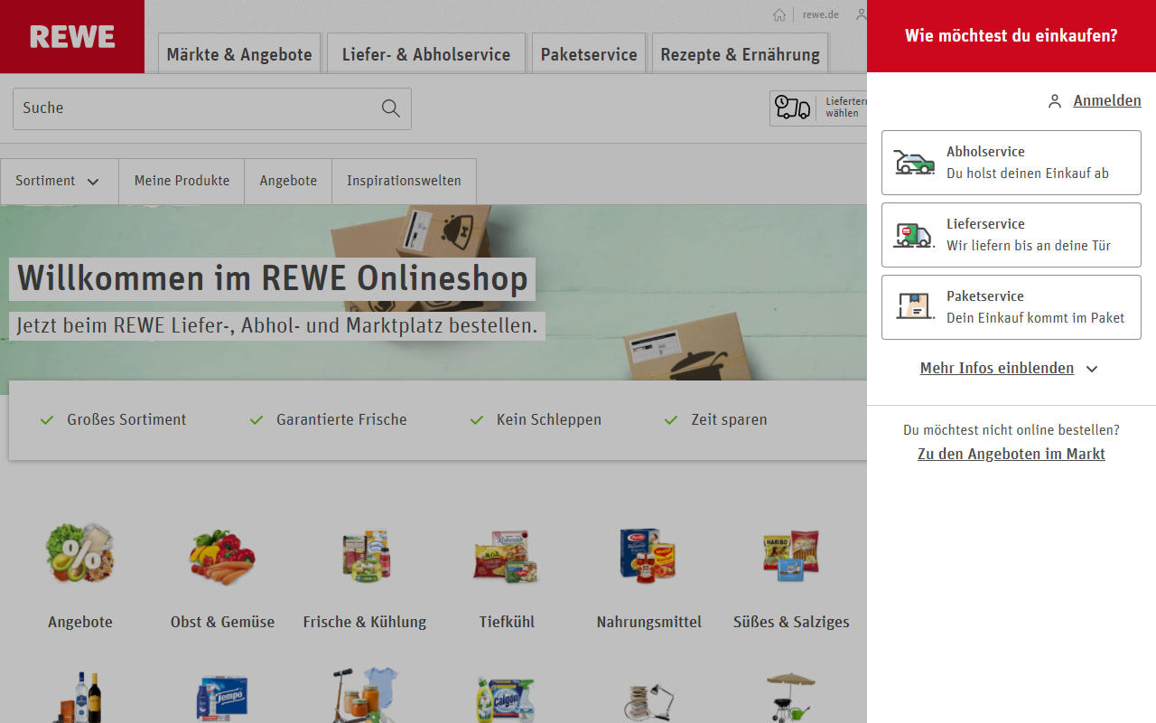The height and width of the screenshot is (723, 1156).
Task: Click the rewe.de link
Action: pyautogui.click(x=821, y=14)
